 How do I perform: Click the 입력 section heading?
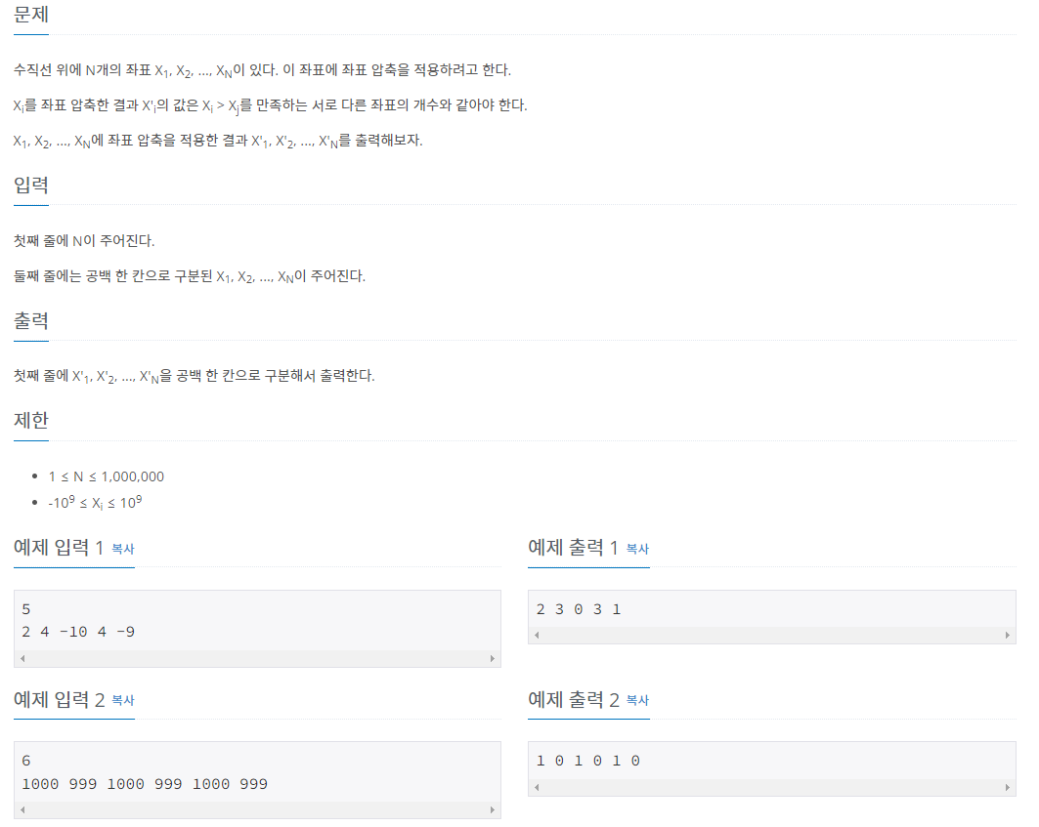pyautogui.click(x=31, y=185)
